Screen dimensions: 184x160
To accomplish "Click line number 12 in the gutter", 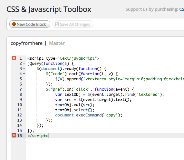I will pyautogui.click(x=19, y=115).
